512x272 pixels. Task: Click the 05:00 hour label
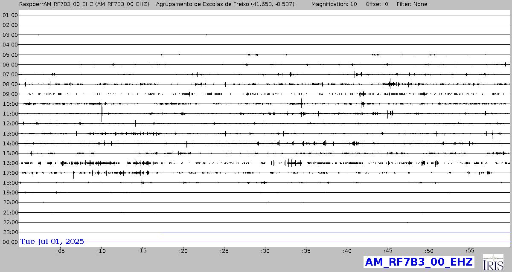point(10,55)
